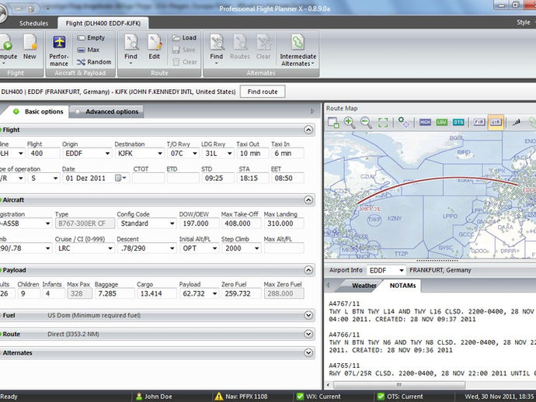Collapse the Payload section
Viewport: 536px width, 402px height.
point(308,270)
